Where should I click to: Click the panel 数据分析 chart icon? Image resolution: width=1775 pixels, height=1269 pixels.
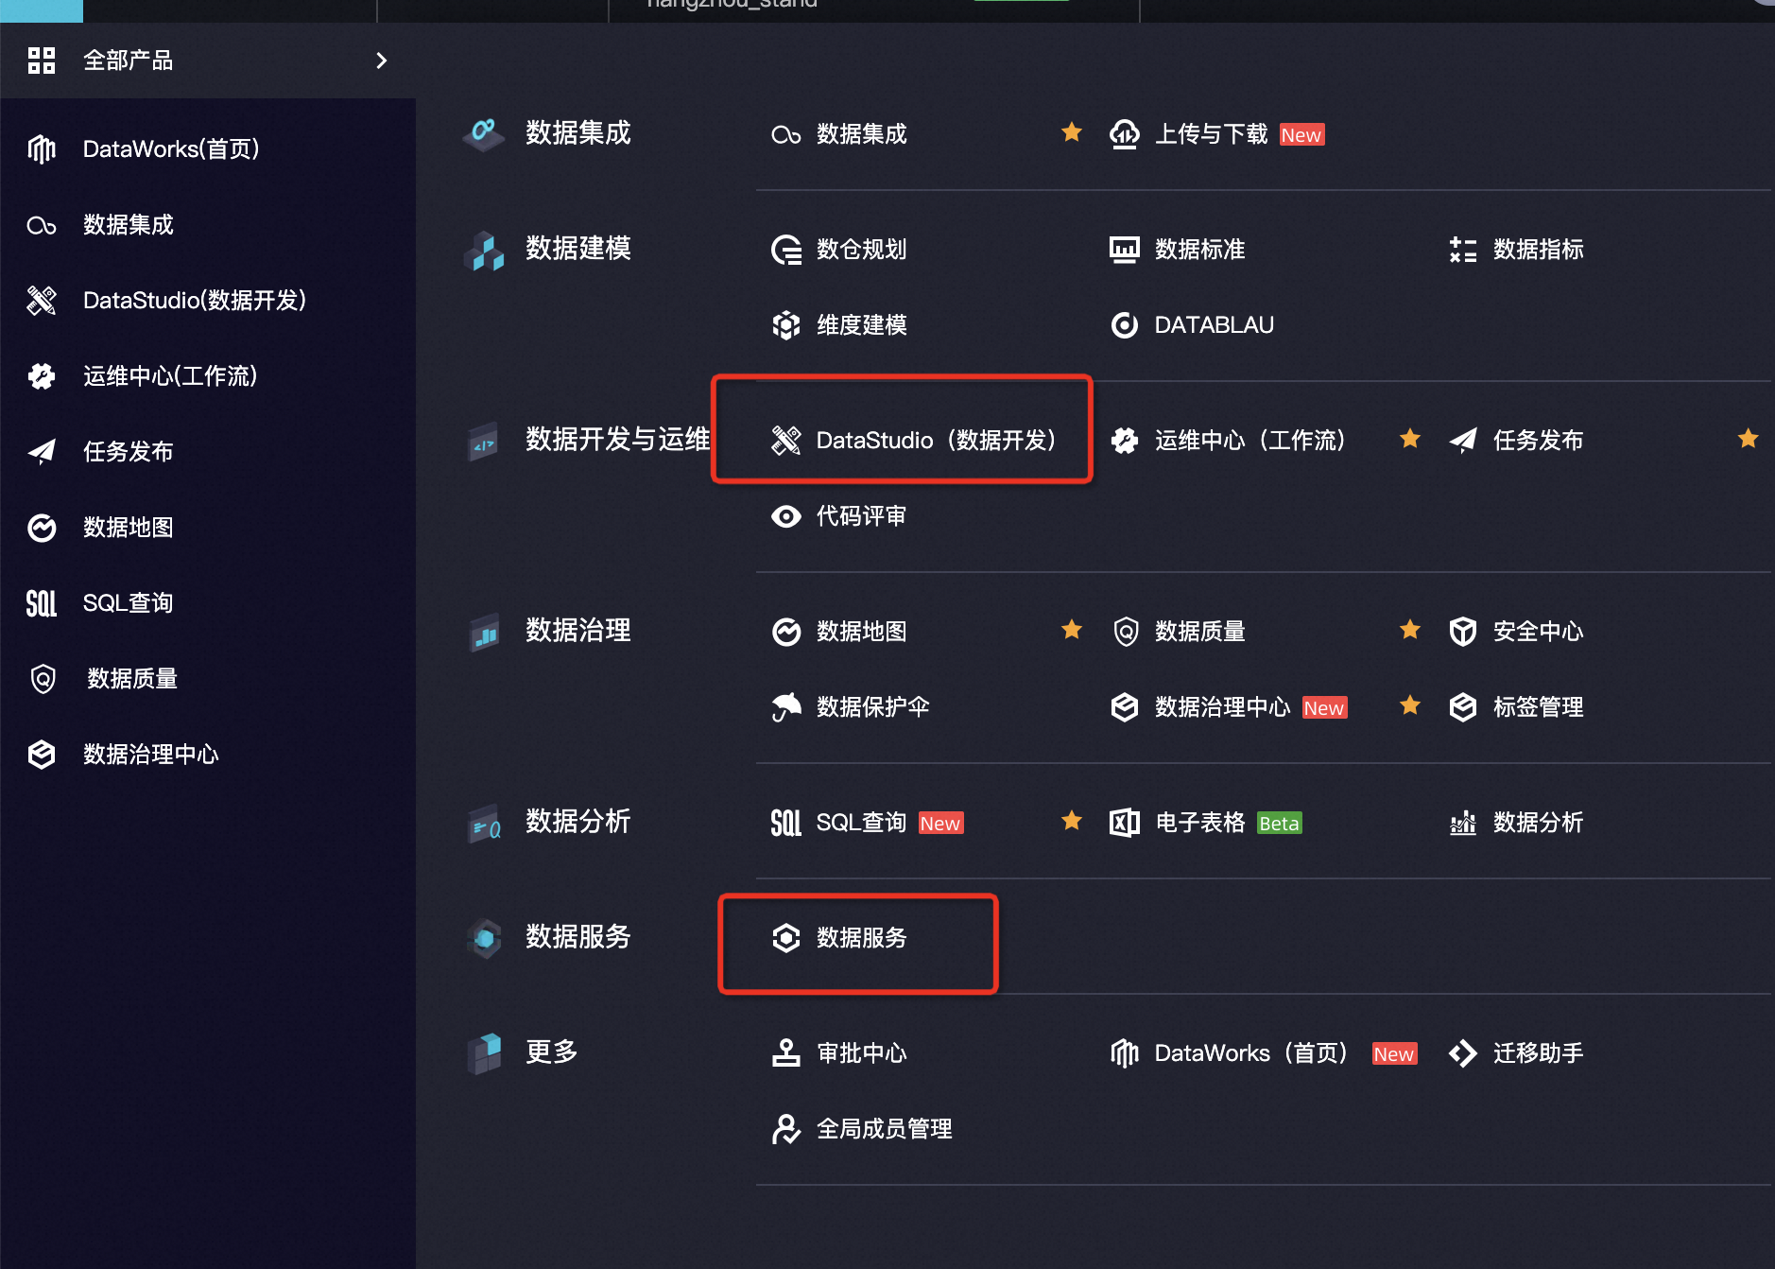pos(1463,823)
